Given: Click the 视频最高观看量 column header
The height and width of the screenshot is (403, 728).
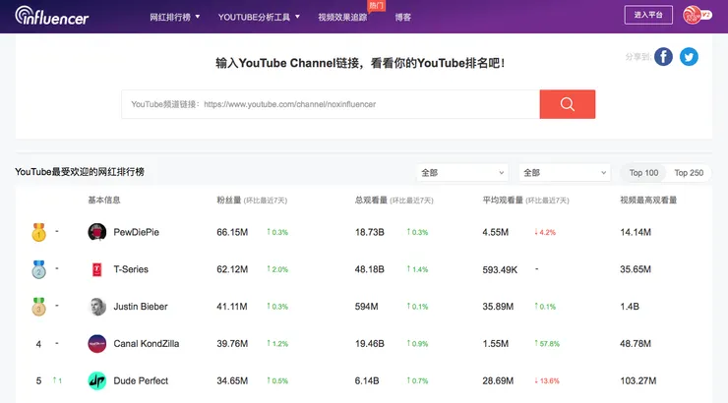Looking at the screenshot, I should click(648, 200).
